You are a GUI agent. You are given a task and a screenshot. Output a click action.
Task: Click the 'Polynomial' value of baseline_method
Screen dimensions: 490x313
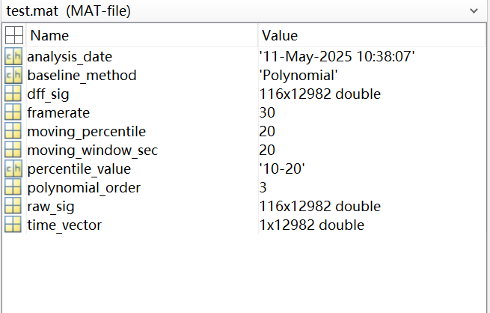pos(298,75)
